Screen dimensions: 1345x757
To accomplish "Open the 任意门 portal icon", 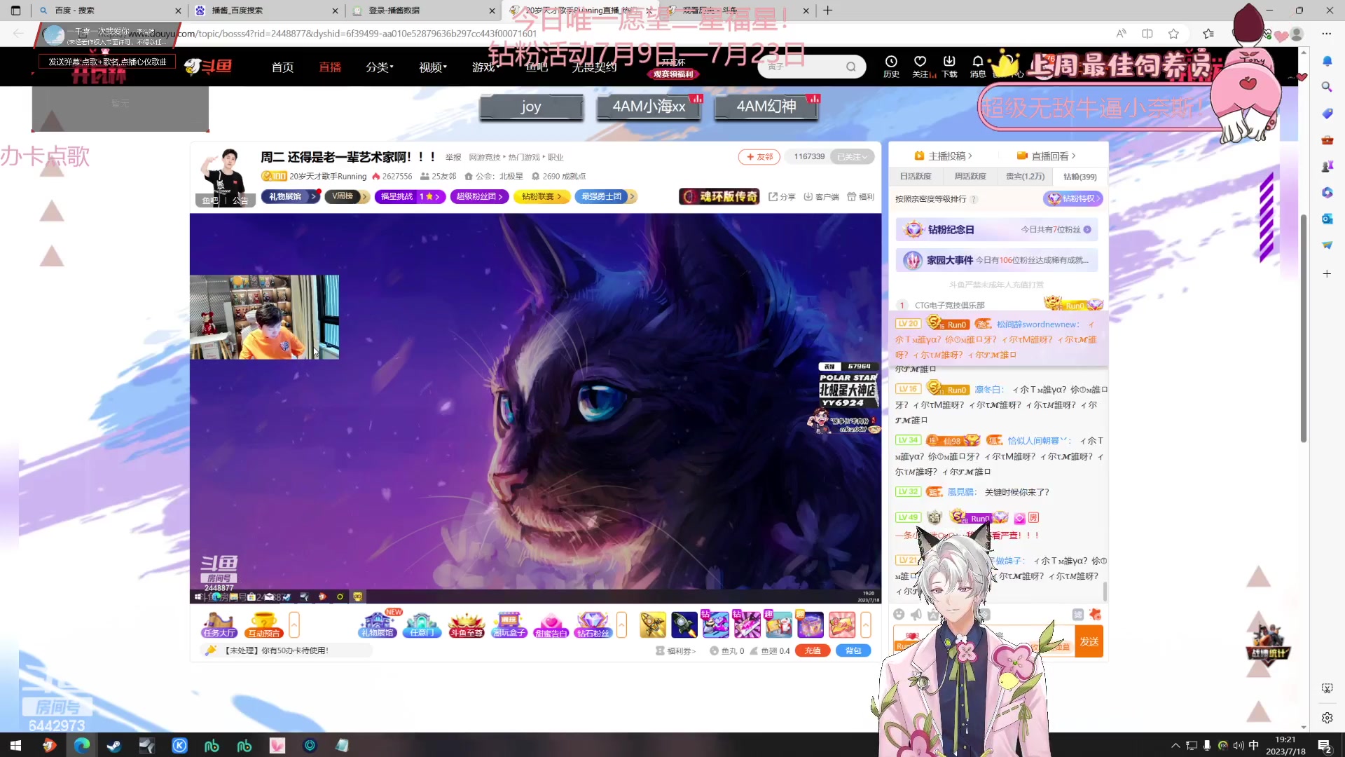I will tap(422, 625).
